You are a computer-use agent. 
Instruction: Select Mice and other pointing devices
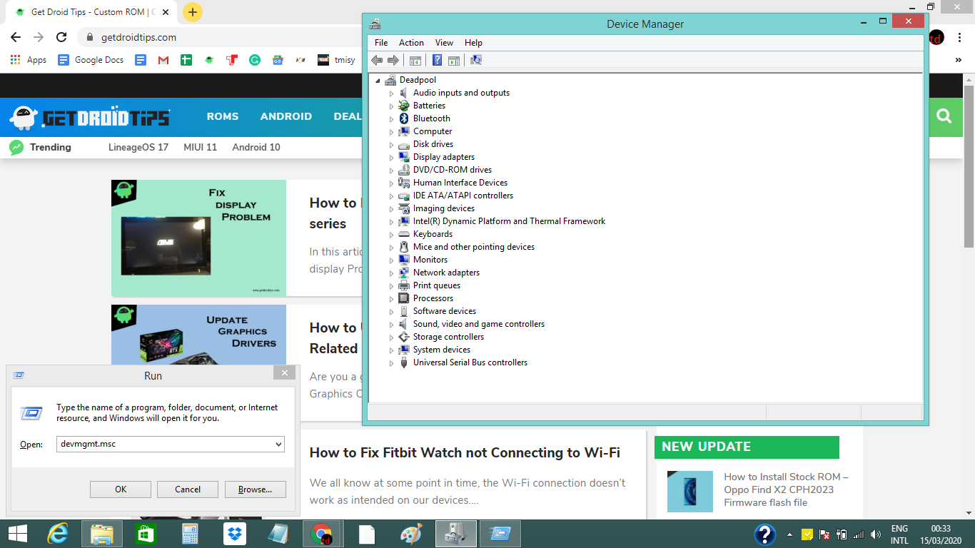point(473,247)
